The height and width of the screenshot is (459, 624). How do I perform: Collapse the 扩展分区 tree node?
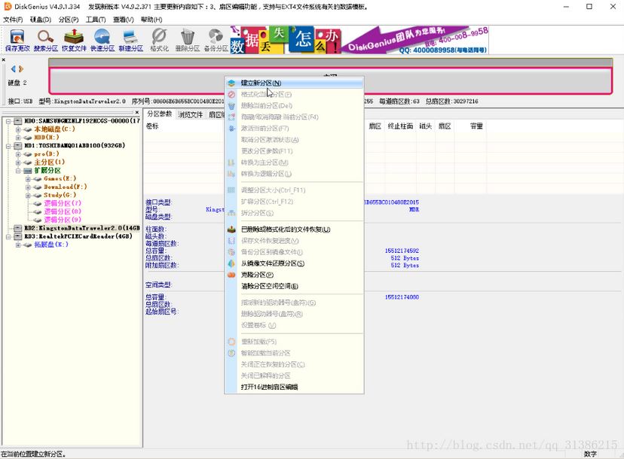pyautogui.click(x=18, y=171)
